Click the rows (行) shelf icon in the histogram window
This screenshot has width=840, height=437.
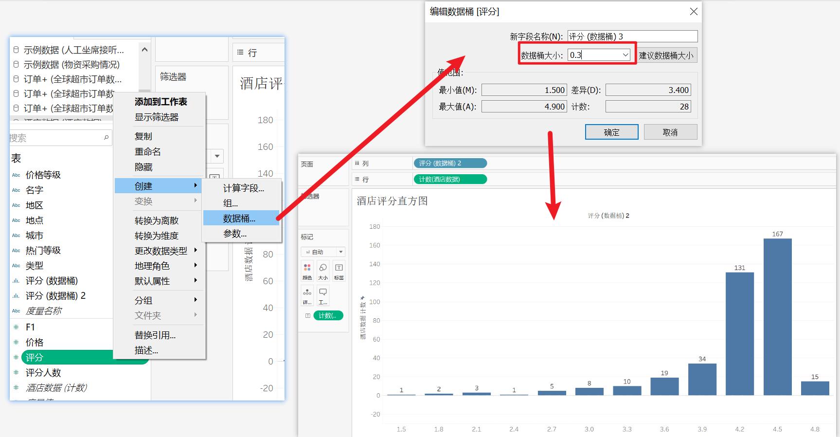point(357,180)
